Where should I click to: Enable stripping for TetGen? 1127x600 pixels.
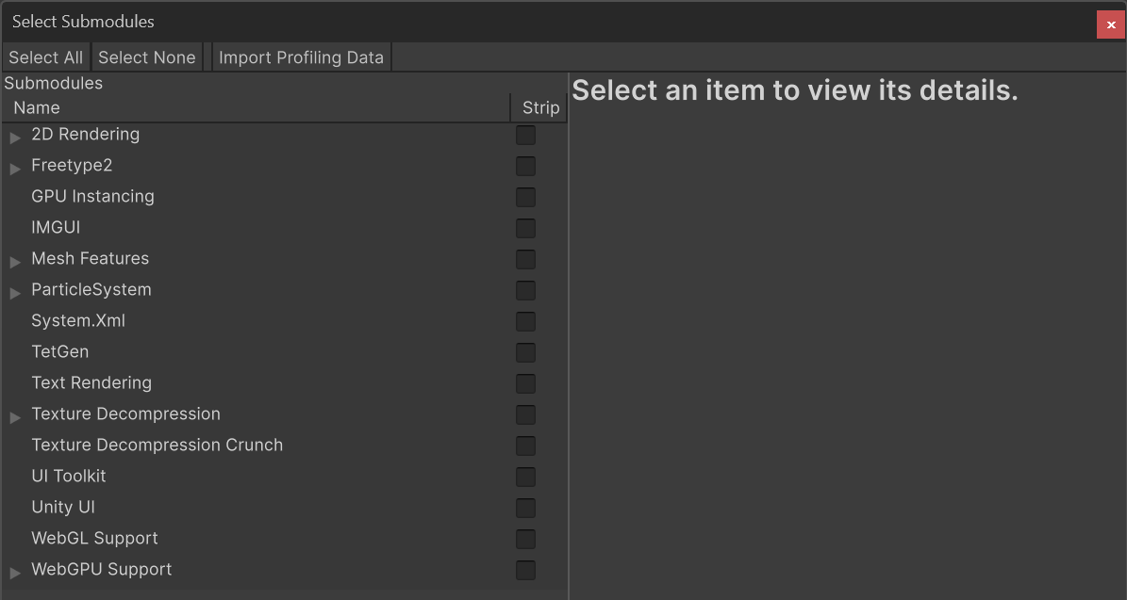524,352
